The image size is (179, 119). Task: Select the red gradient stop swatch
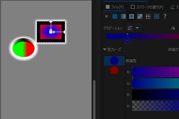[x=114, y=70]
